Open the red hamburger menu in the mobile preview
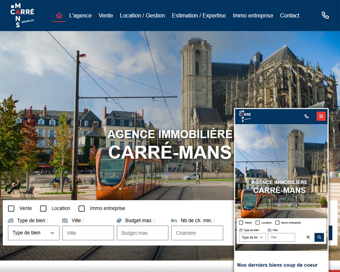This screenshot has width=340, height=272. pos(321,116)
